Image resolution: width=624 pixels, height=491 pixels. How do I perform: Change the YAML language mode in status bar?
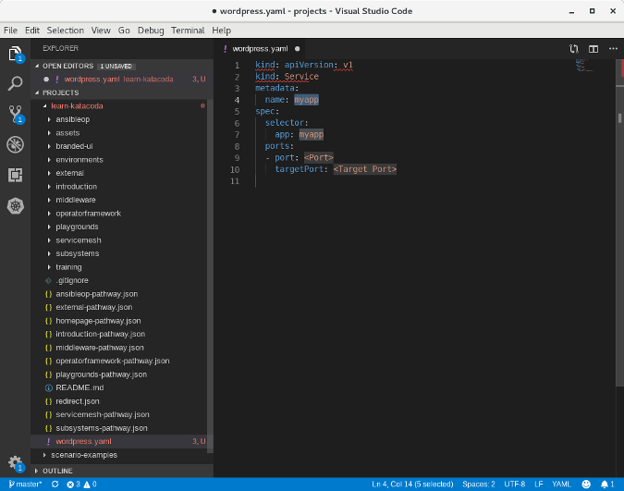tap(561, 484)
